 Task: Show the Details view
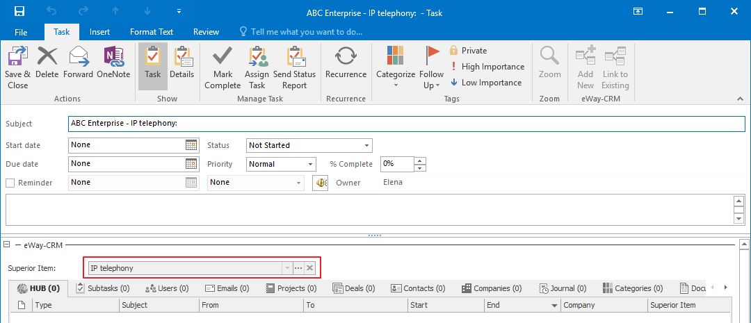pyautogui.click(x=182, y=63)
